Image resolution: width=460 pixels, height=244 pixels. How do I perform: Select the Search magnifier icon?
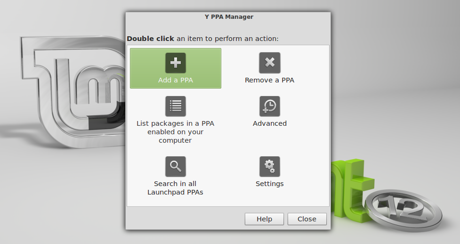coord(176,166)
